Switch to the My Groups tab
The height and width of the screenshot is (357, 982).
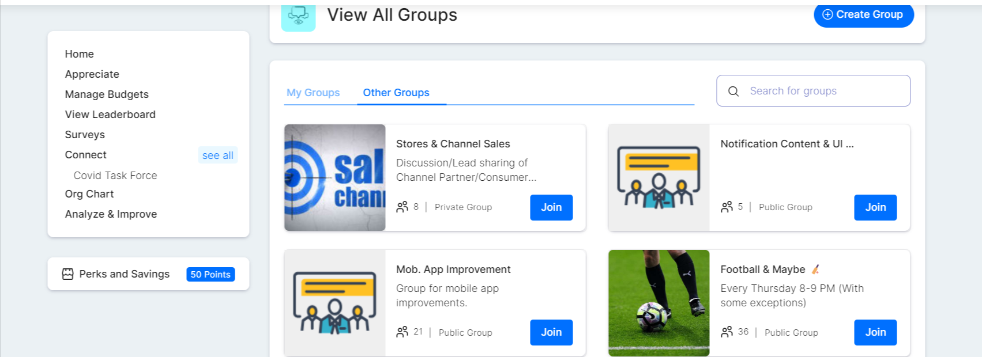pos(313,93)
